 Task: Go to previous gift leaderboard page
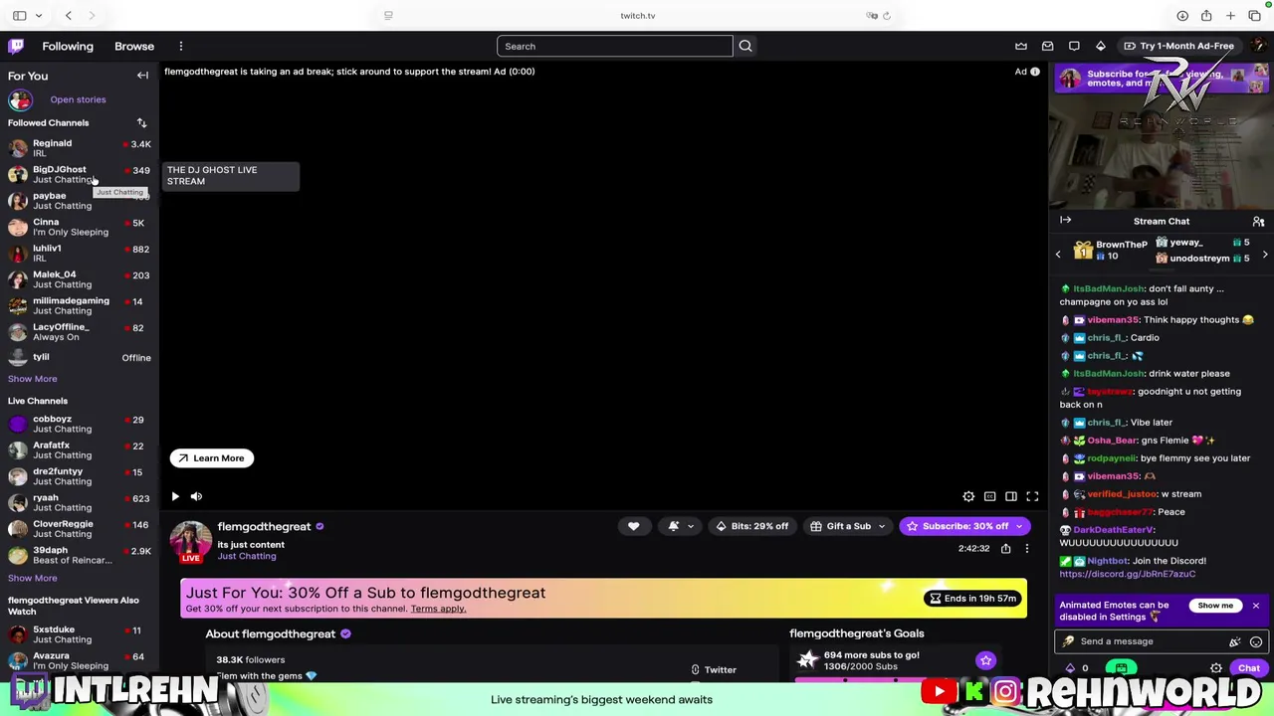(x=1058, y=255)
